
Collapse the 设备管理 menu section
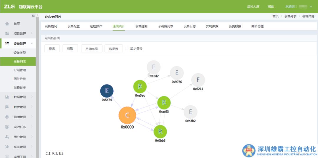coord(32,43)
